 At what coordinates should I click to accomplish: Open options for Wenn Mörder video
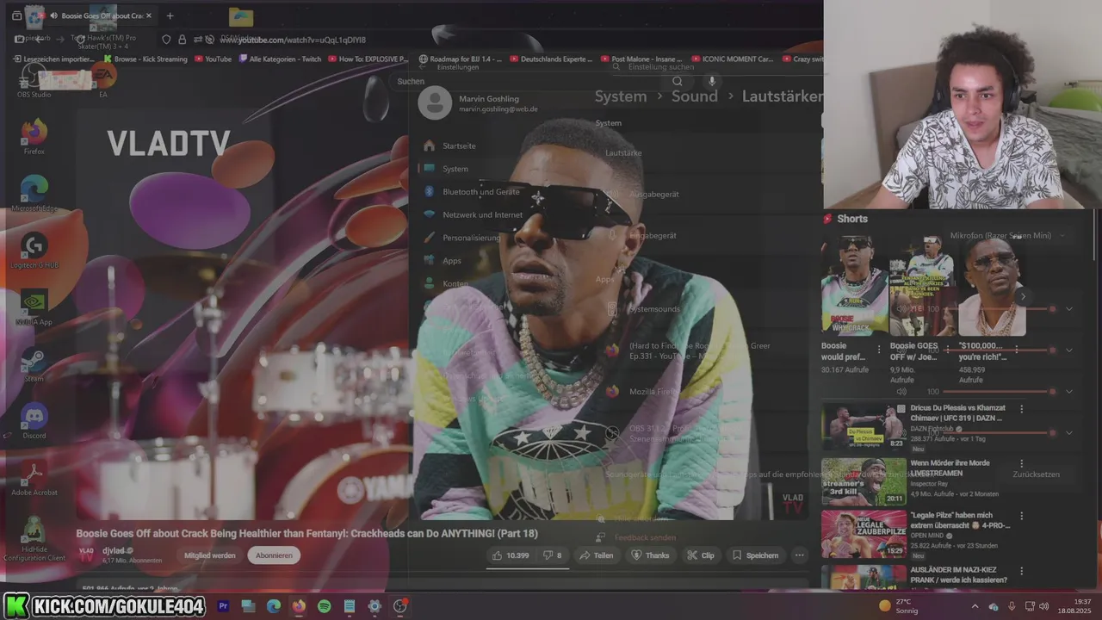1022,464
